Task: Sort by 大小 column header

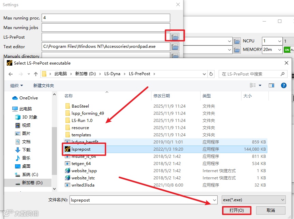Action: (247, 96)
